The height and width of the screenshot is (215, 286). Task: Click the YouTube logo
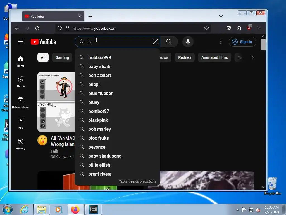click(x=43, y=42)
